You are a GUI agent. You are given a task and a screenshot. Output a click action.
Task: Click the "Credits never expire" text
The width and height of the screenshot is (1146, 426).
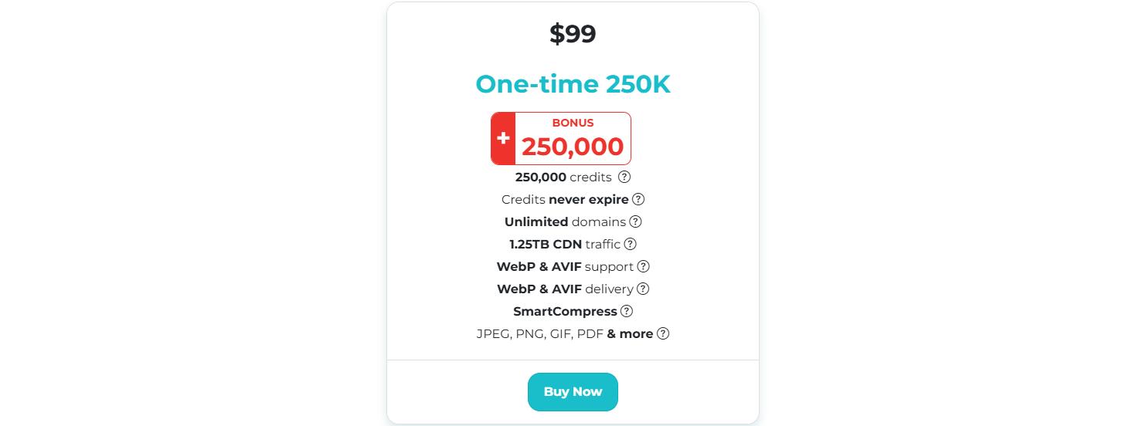(x=564, y=200)
